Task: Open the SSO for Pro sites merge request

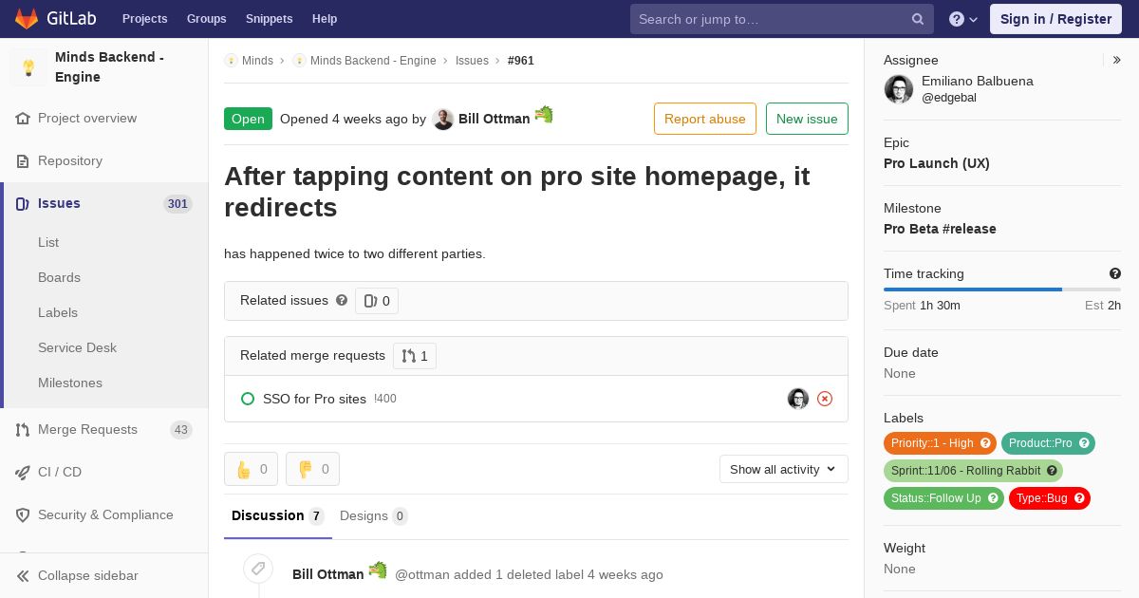Action: pyautogui.click(x=314, y=399)
